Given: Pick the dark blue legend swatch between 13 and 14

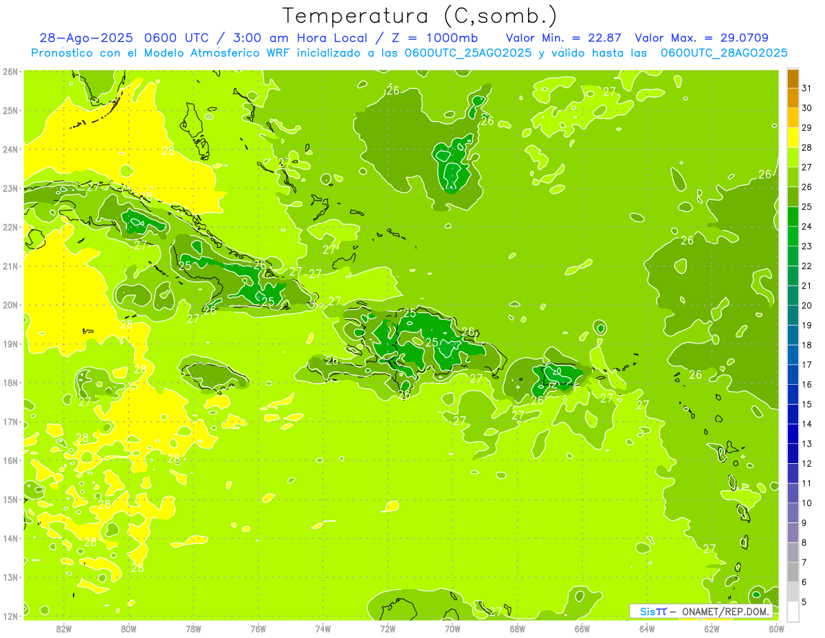Looking at the screenshot, I should coord(793,434).
